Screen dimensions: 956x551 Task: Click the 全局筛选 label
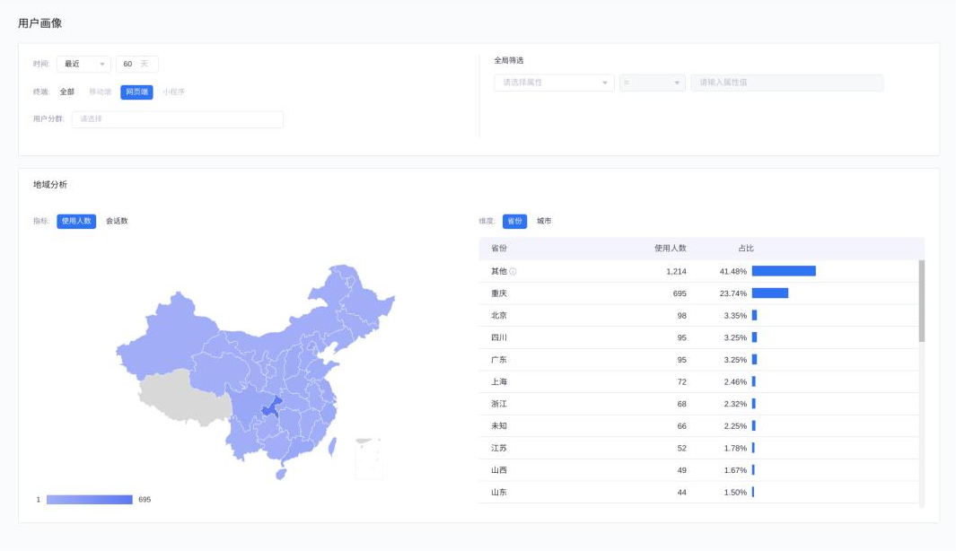click(508, 60)
